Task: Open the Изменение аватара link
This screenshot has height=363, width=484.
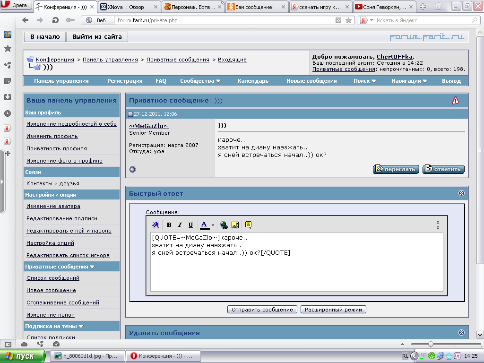Action: pyautogui.click(x=53, y=206)
